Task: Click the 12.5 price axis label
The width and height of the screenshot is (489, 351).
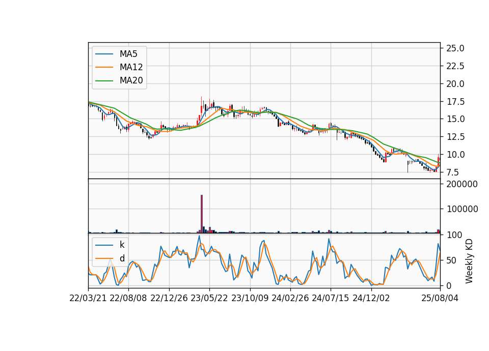Action: (x=455, y=137)
